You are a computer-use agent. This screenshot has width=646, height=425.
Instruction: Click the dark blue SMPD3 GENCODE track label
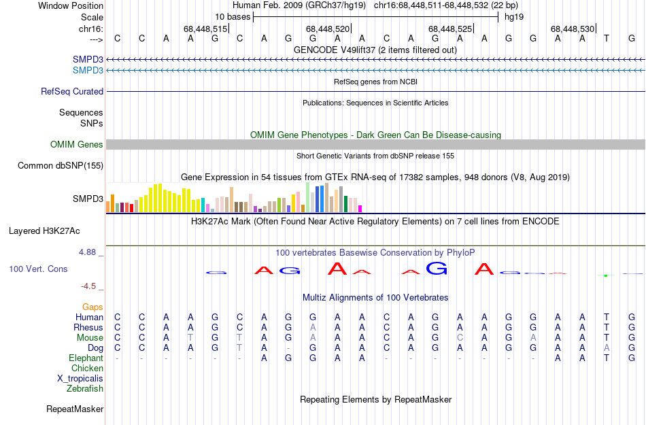pyautogui.click(x=88, y=59)
